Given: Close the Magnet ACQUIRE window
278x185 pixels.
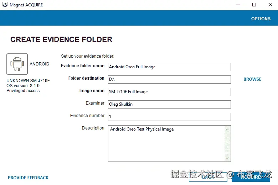Looking at the screenshot, I should point(271,5).
